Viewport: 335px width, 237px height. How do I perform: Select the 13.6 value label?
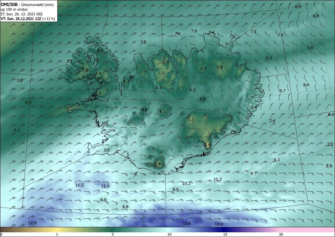[x=187, y=223]
